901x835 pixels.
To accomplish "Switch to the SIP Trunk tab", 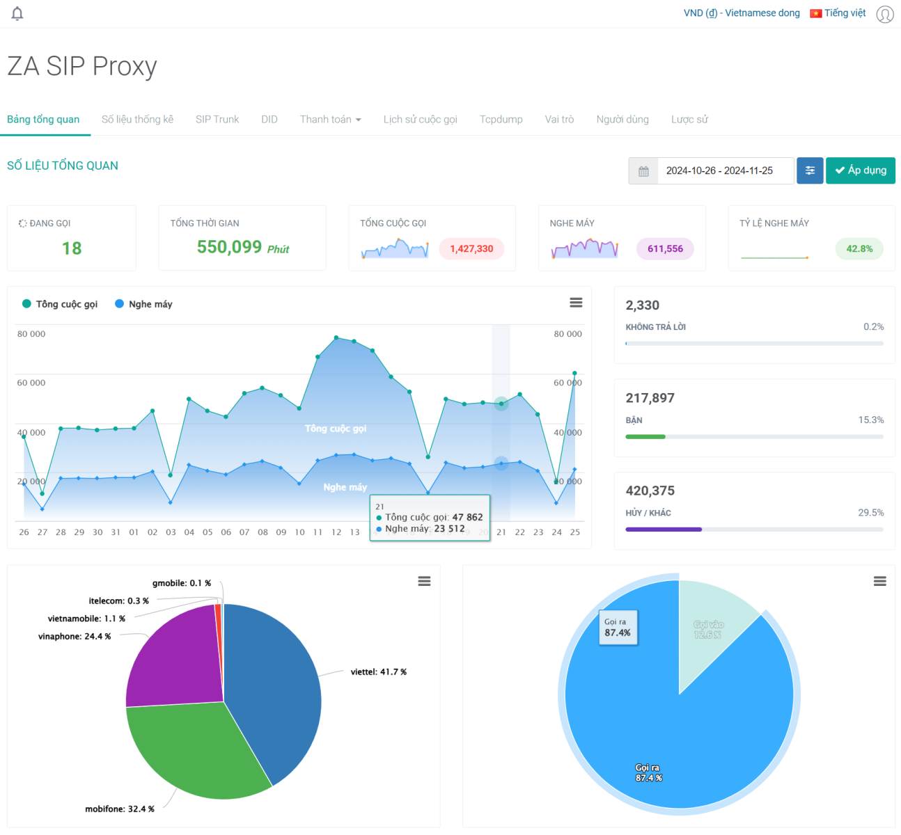I will click(x=217, y=119).
